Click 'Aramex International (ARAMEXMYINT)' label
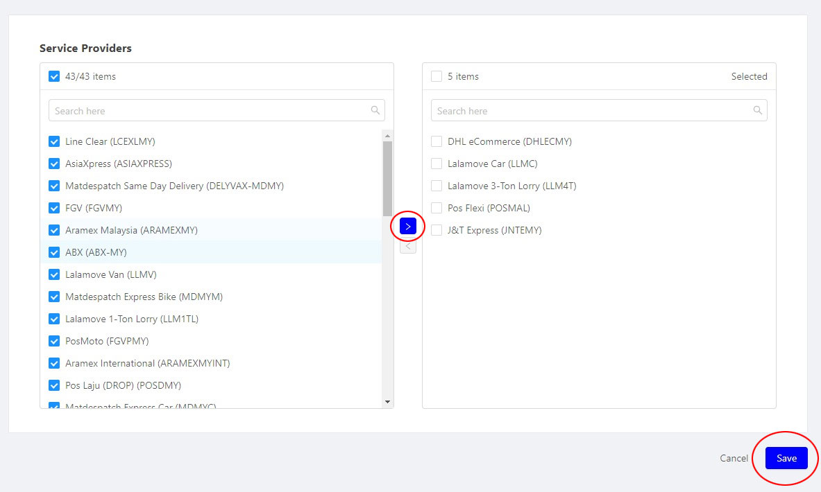The image size is (821, 492). (148, 363)
